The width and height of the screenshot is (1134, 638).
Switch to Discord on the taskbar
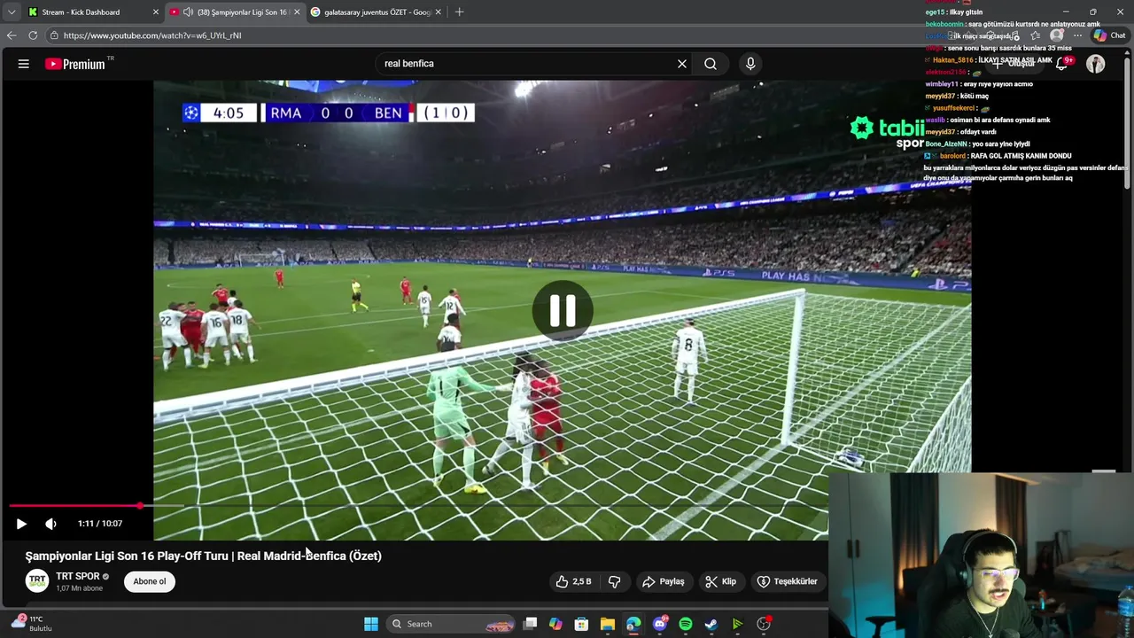click(659, 624)
